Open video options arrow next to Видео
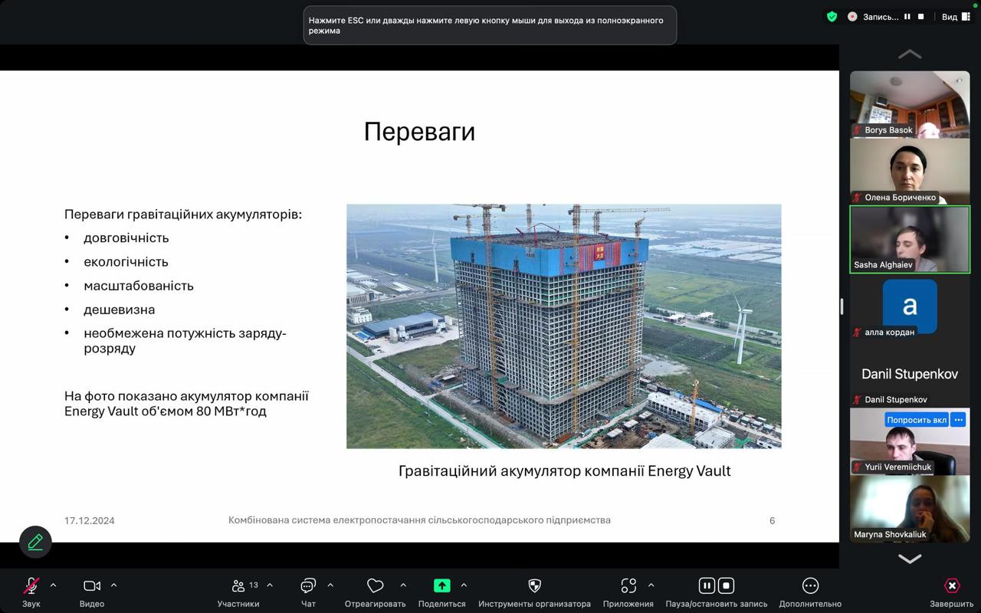 (x=113, y=585)
